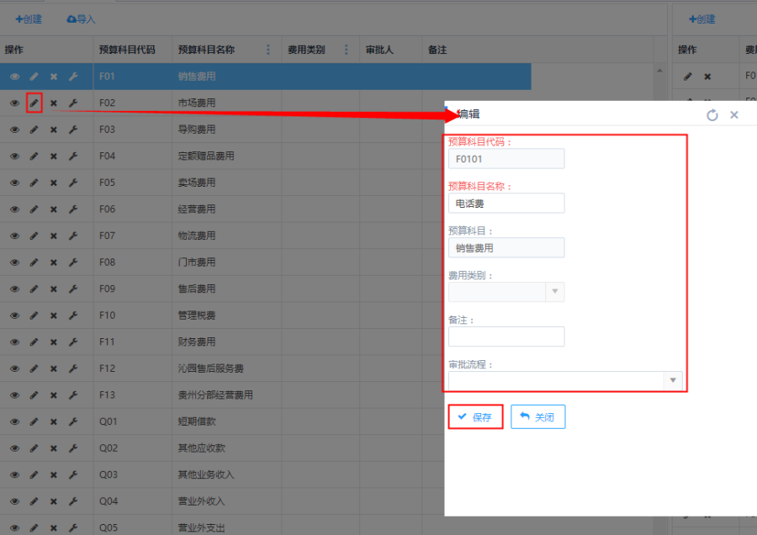Click the 导入 import button in toolbar
The width and height of the screenshot is (757, 535).
[x=81, y=19]
